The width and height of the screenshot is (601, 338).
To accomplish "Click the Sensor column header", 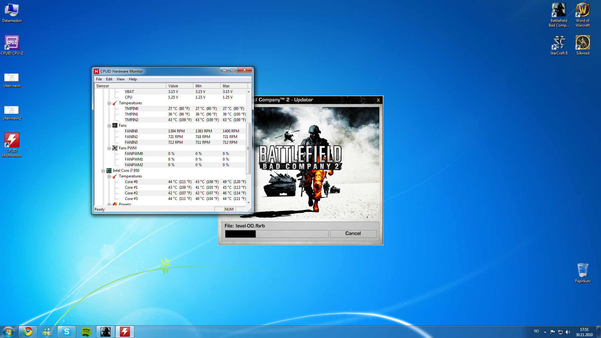I will click(130, 86).
